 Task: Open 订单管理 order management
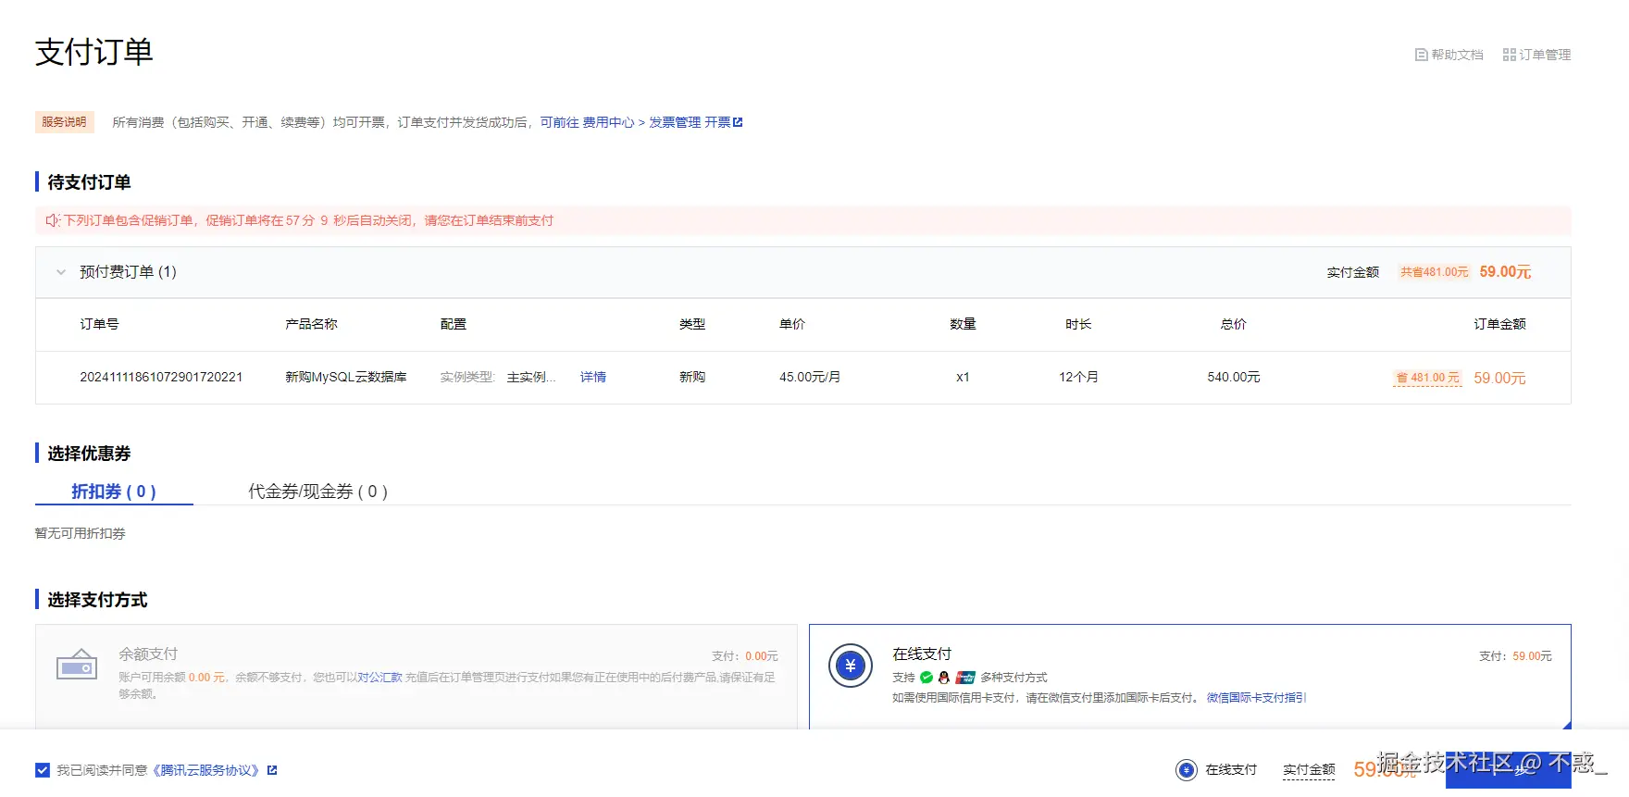point(1536,55)
